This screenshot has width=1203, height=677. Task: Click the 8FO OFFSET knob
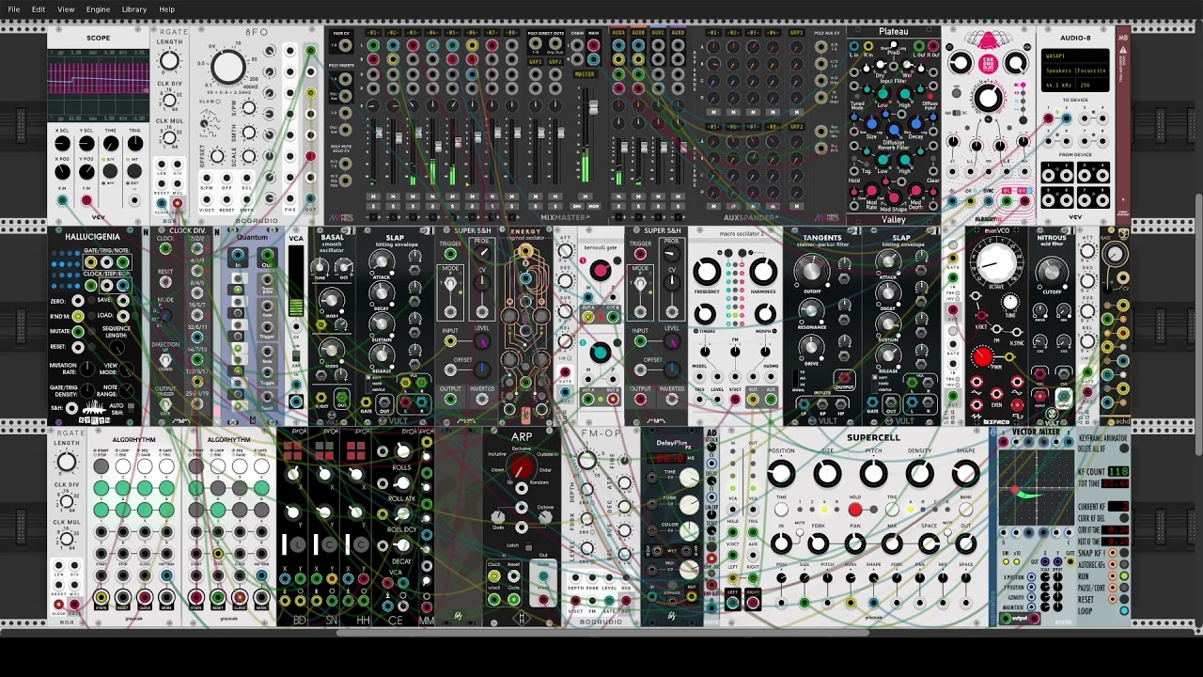(217, 156)
